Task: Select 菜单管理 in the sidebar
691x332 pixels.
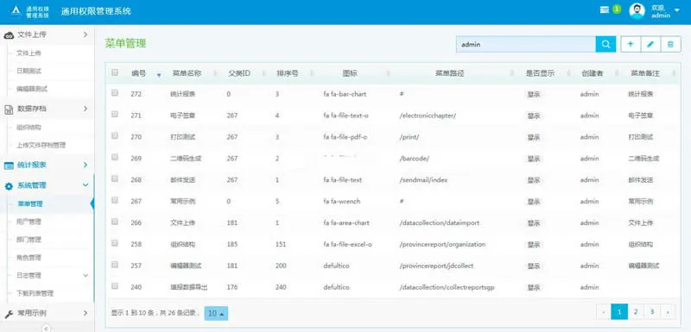Action: (x=30, y=204)
